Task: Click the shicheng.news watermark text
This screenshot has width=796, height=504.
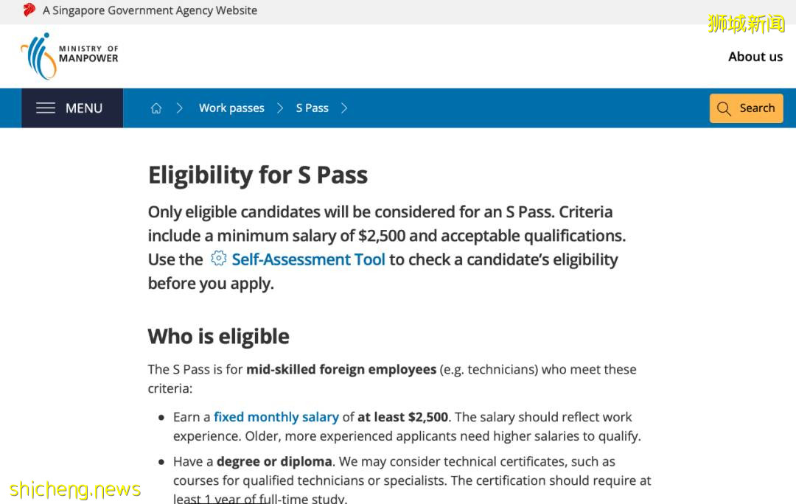Action: (x=75, y=489)
